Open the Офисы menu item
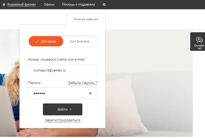This screenshot has width=205, height=138. [x=49, y=4]
